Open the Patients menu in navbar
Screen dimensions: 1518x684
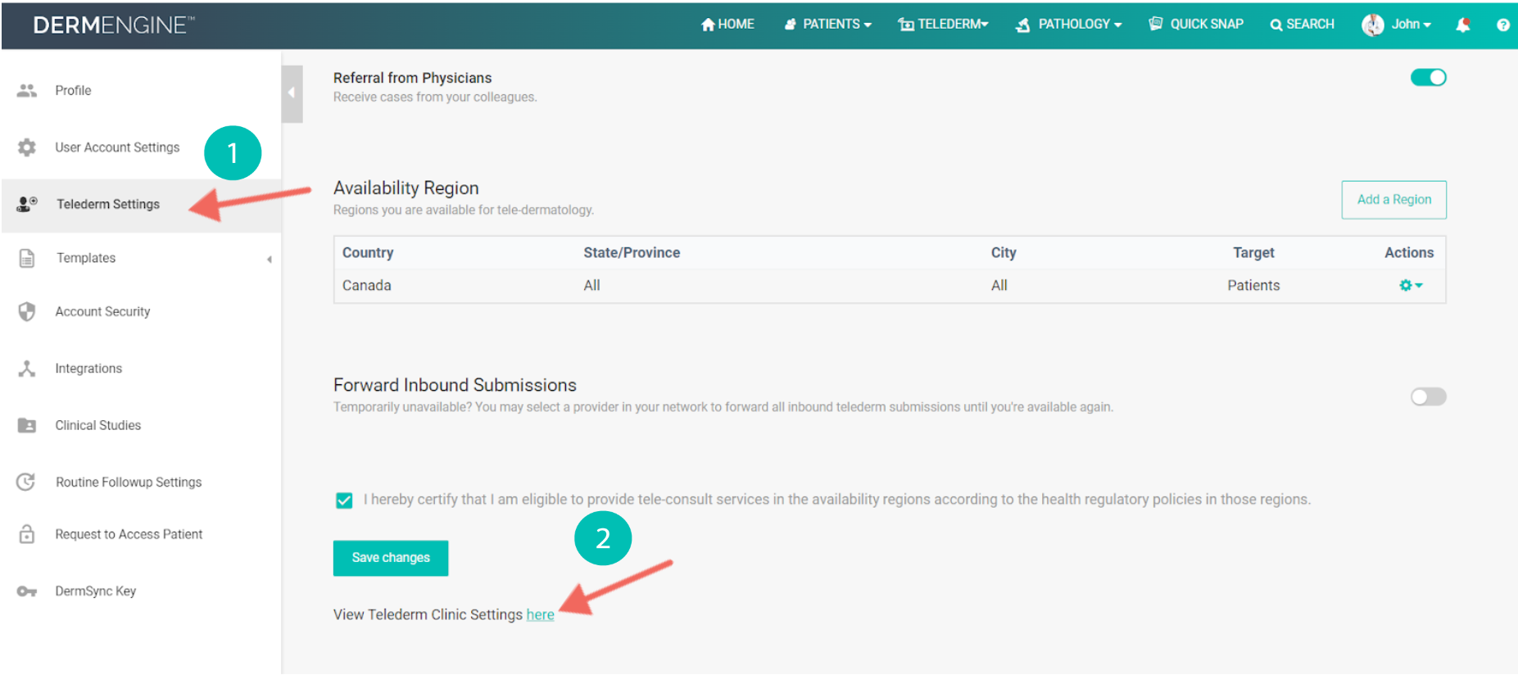click(828, 25)
